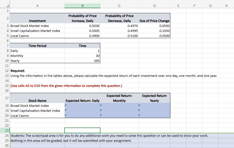Click Yearly return input for Local Casino
The height and width of the screenshot is (148, 234).
[154, 116]
